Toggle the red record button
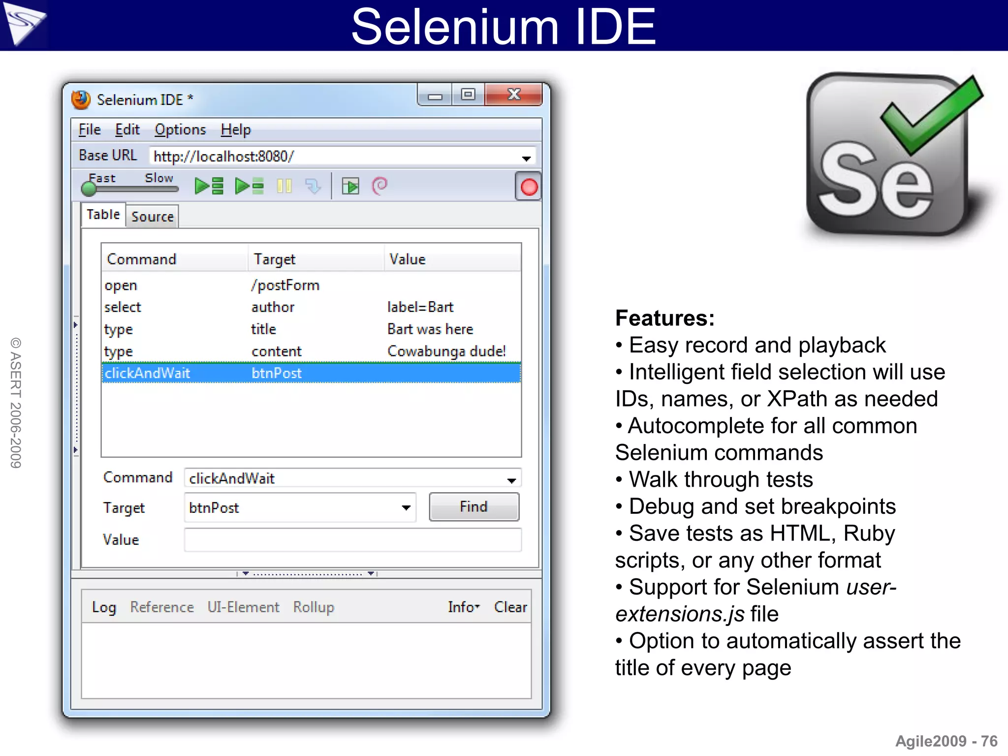Image resolution: width=1008 pixels, height=756 pixels. tap(529, 187)
